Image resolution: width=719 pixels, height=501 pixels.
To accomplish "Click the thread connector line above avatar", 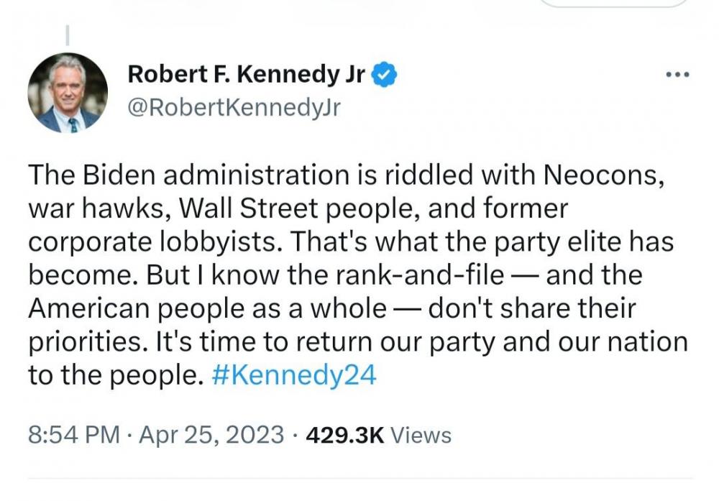I will pos(68,35).
